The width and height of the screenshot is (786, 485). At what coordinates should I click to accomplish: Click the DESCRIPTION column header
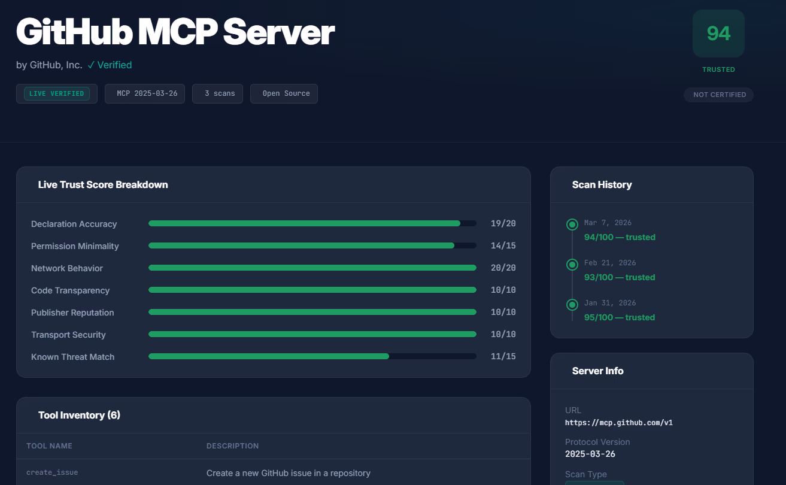click(x=233, y=446)
